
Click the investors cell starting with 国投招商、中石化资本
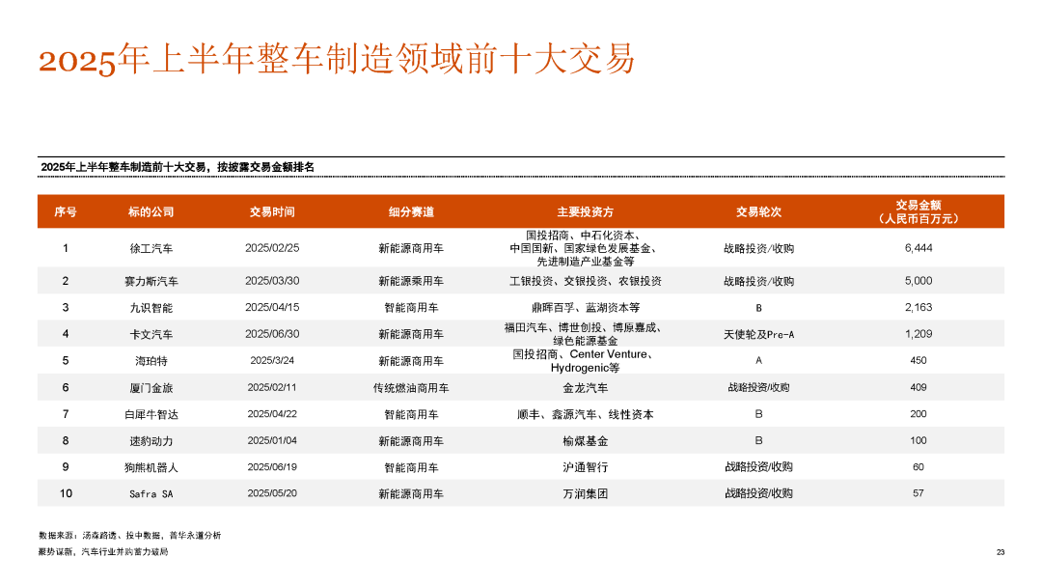(x=585, y=248)
